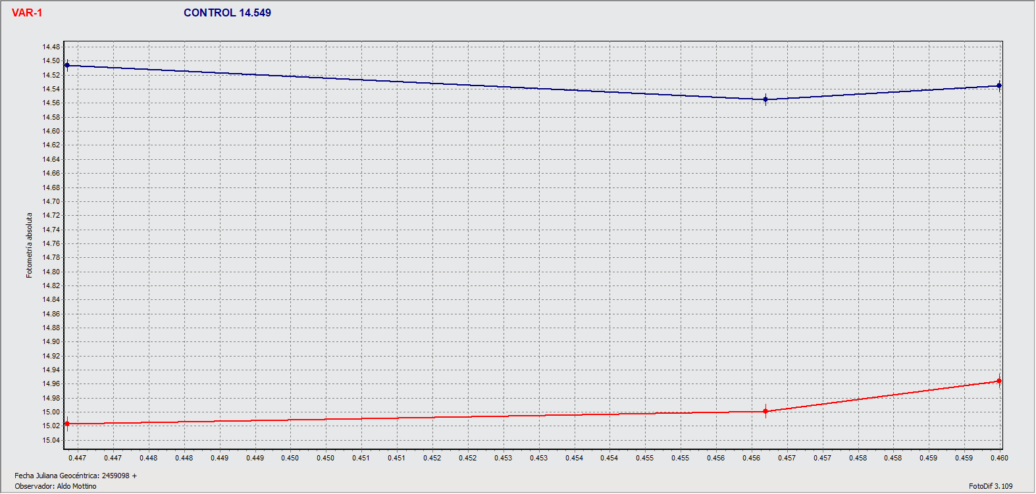Select the middle red VAR-1 data point
The image size is (1036, 494).
tap(765, 411)
